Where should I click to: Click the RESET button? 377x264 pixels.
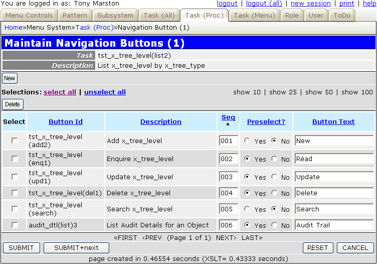[x=317, y=247]
